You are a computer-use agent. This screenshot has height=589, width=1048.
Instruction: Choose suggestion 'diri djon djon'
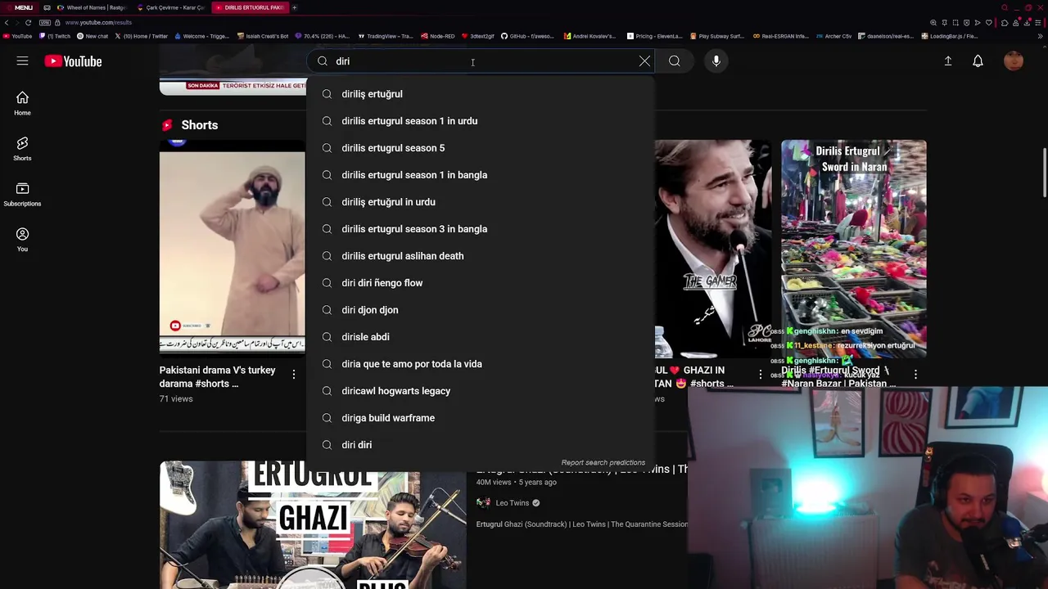pyautogui.click(x=481, y=310)
